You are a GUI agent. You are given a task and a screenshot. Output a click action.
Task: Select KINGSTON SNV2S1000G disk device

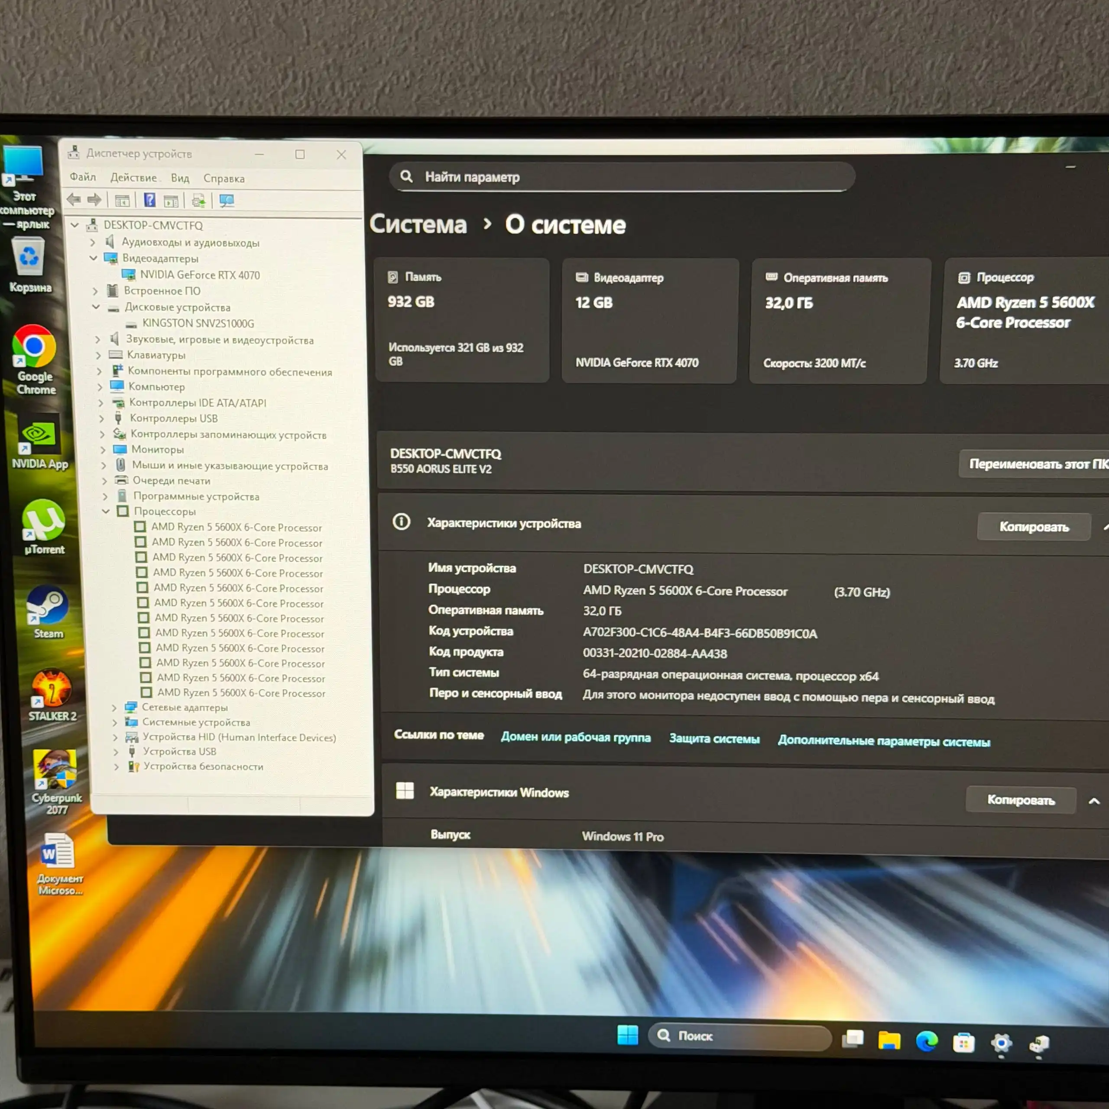click(198, 324)
